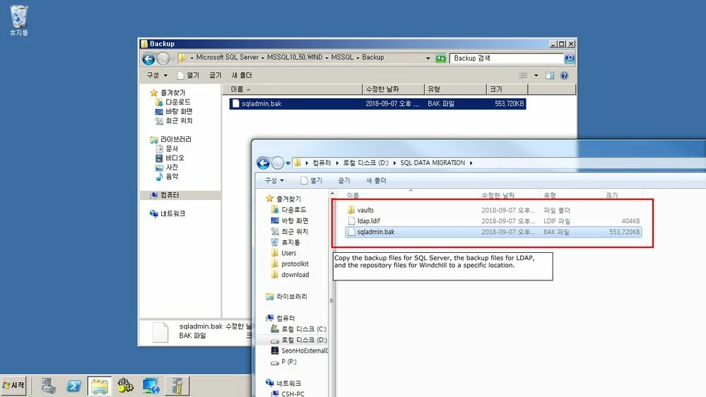The height and width of the screenshot is (397, 706).
Task: Click help icon in Backup window
Action: (564, 75)
